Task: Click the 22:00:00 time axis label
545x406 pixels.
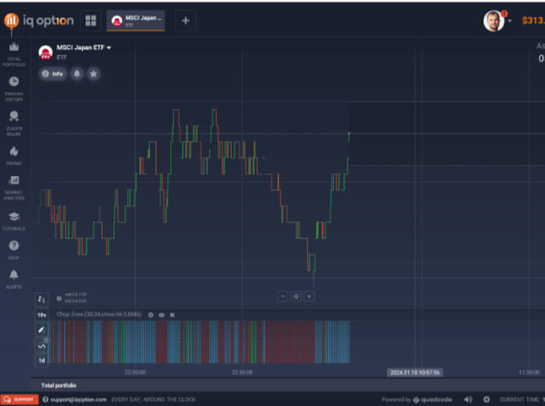Action: 135,372
